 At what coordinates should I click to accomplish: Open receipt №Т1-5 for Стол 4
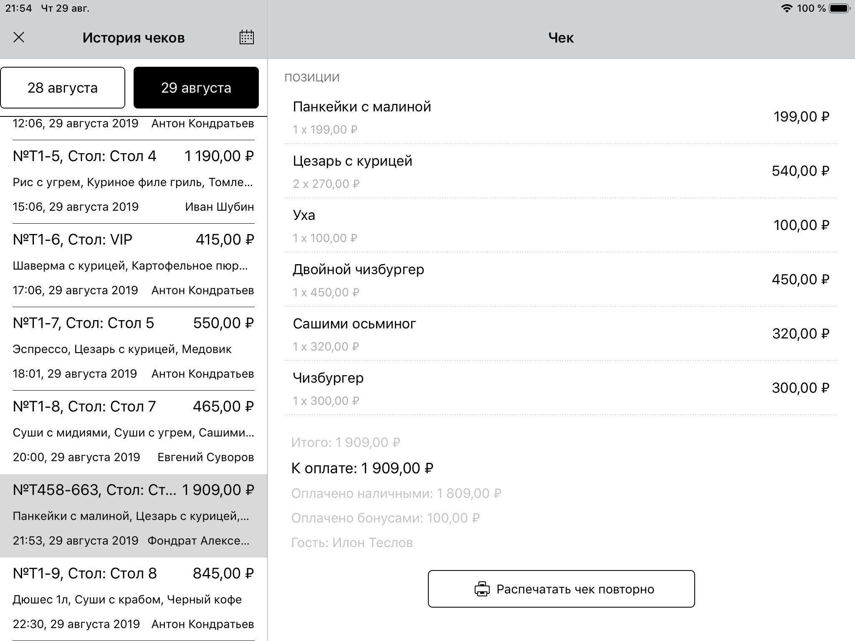[133, 182]
